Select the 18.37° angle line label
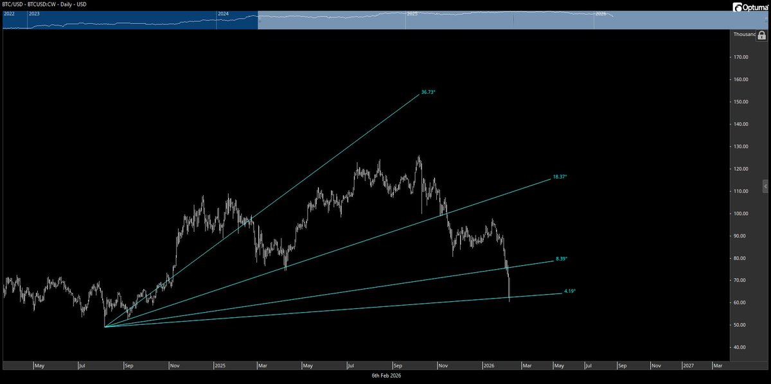Screen dimensions: 771x384 click(560, 177)
